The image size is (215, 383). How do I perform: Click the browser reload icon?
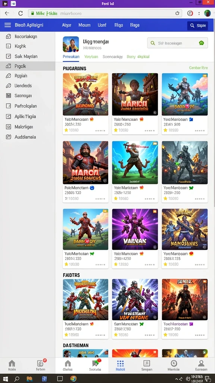coord(21,13)
